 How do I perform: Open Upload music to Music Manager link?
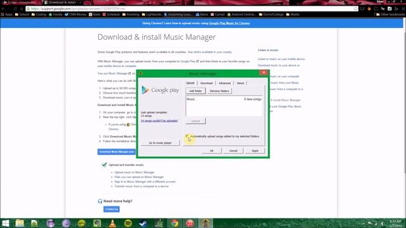134,172
